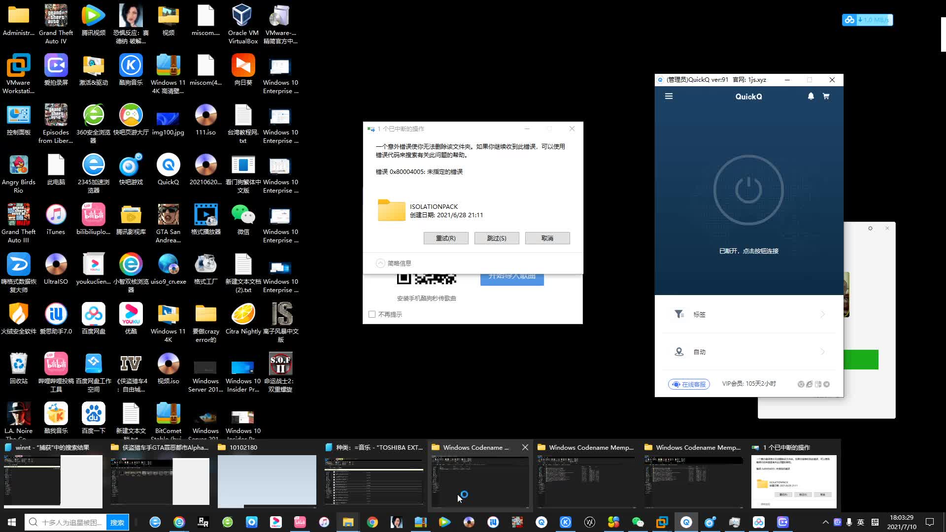Open 在线客服 online support
This screenshot has height=532, width=946.
pyautogui.click(x=689, y=384)
